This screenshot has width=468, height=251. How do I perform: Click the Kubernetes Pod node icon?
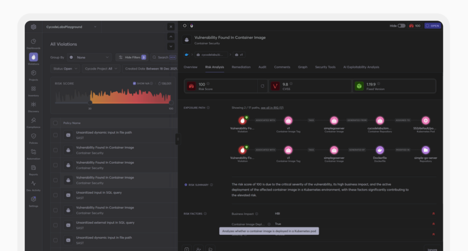point(425,121)
